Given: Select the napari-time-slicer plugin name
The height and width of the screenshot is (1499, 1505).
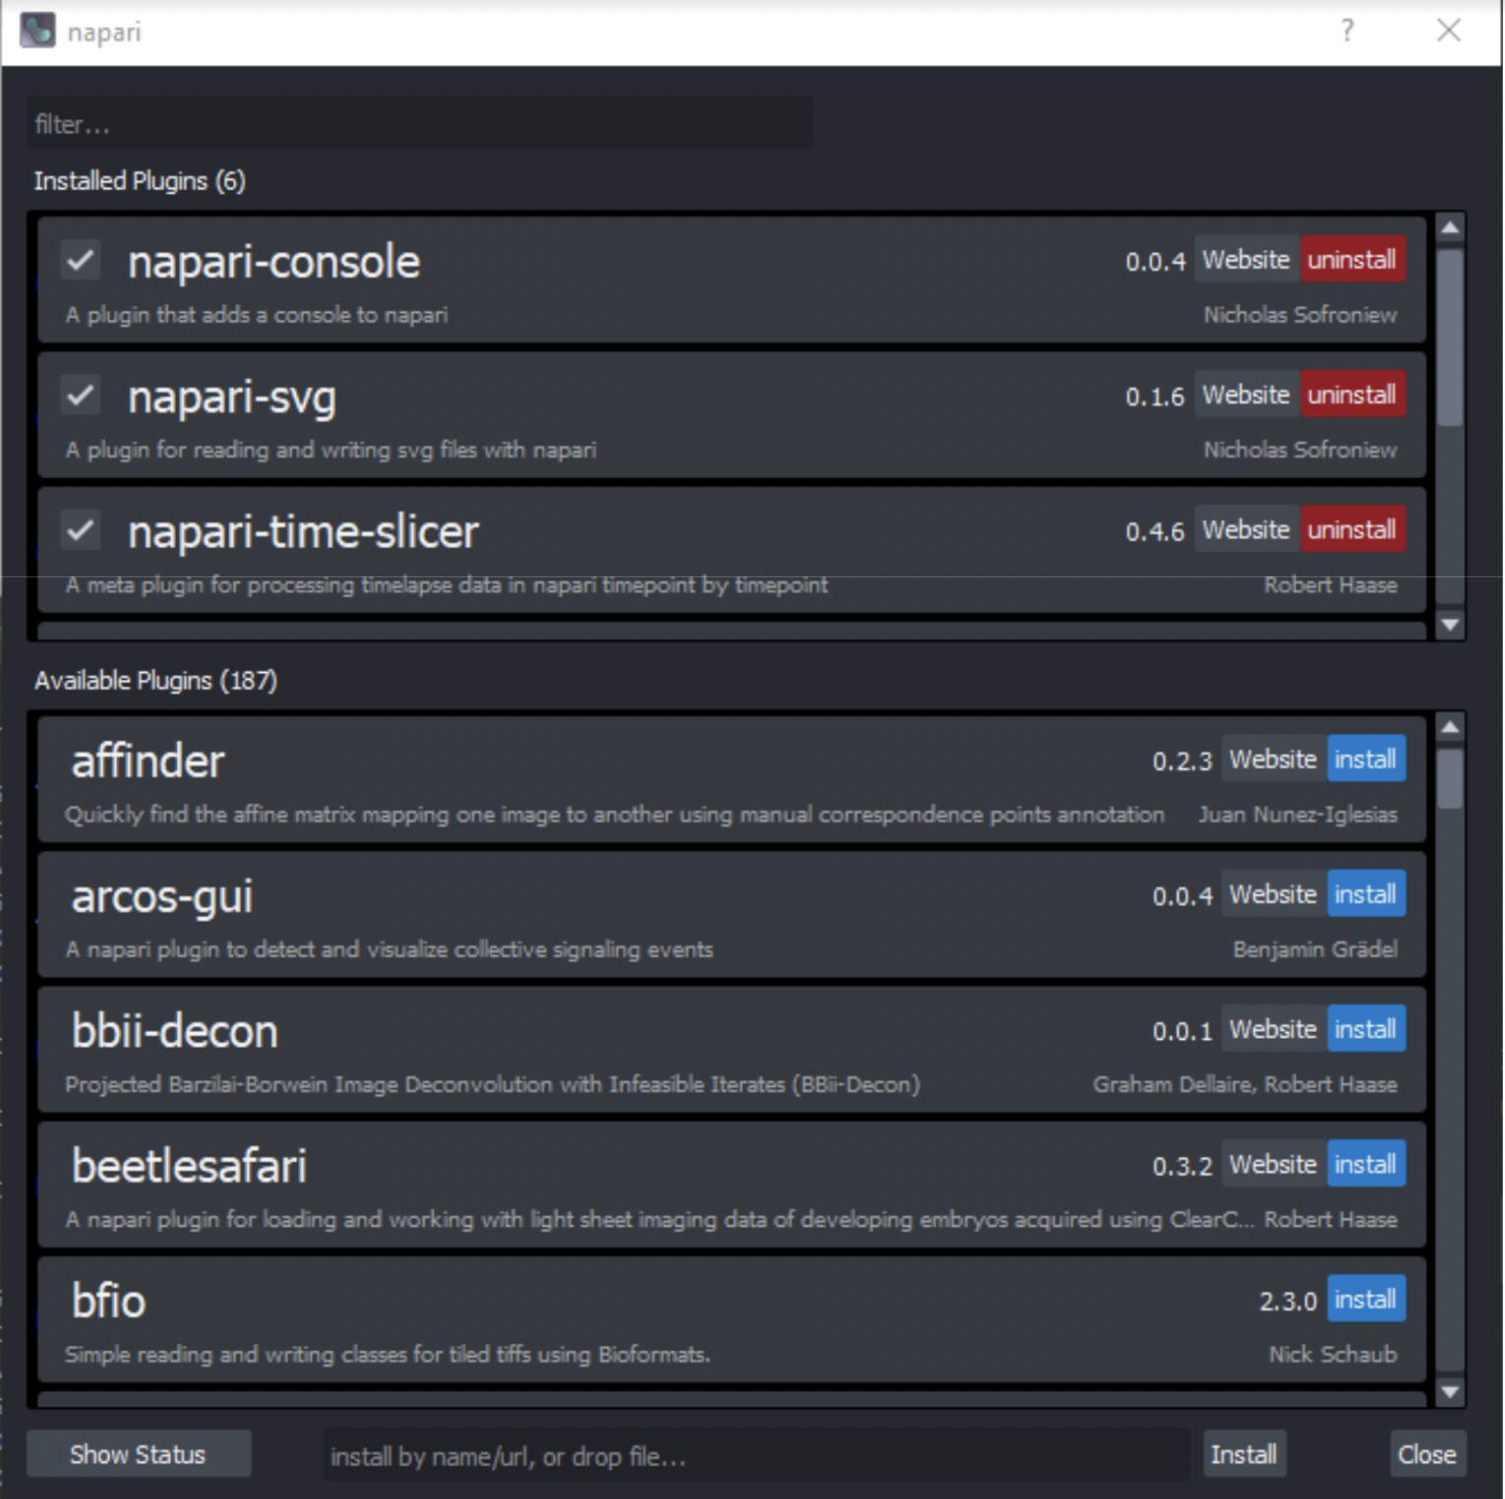Looking at the screenshot, I should 303,532.
